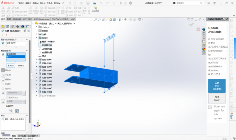Open the FeatureManager design tree tab icon
Viewport: 236px width, 140px height.
click(x=3, y=27)
